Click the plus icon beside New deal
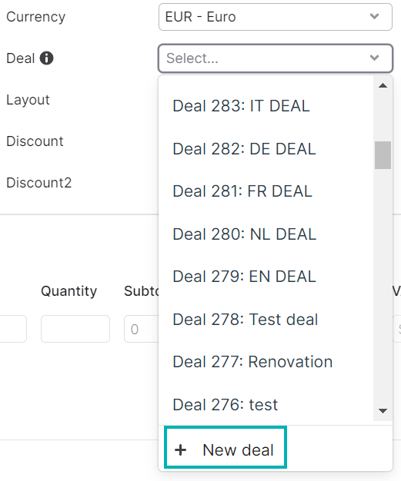 click(181, 450)
